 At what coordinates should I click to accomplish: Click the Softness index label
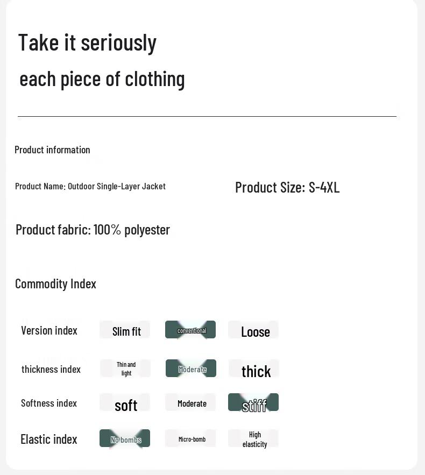point(49,403)
